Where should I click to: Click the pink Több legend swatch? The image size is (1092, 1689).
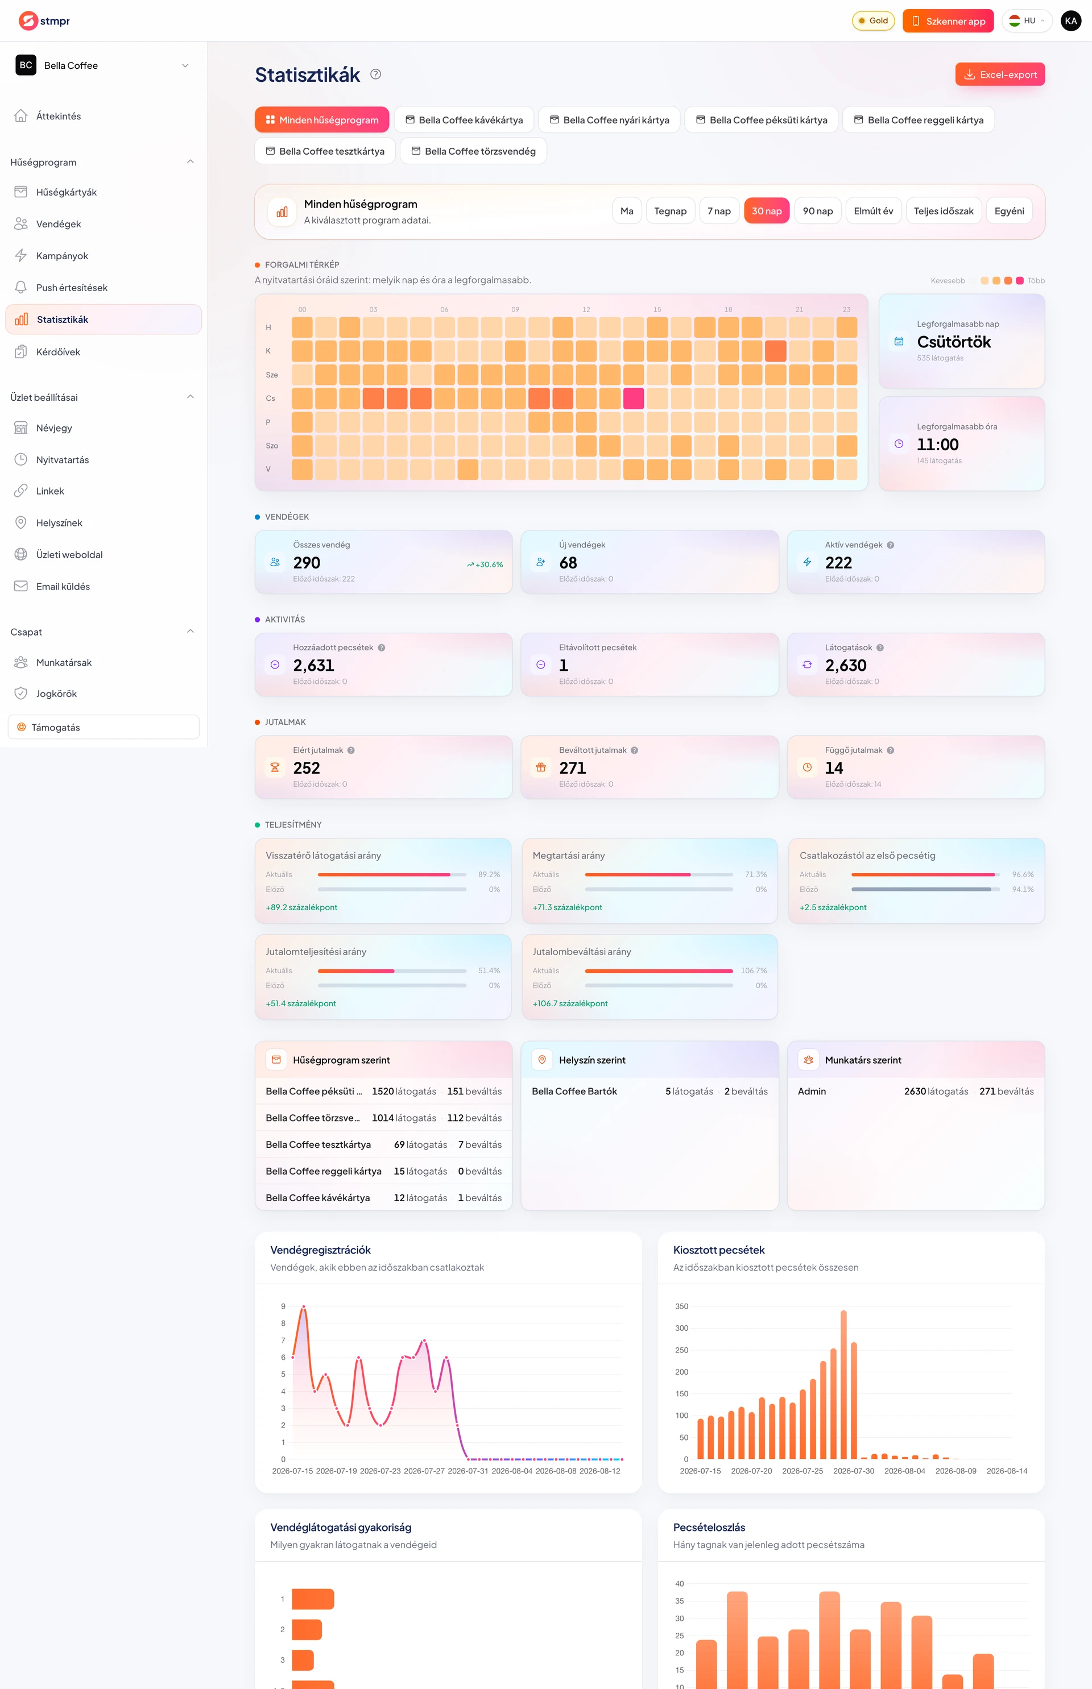(1020, 281)
